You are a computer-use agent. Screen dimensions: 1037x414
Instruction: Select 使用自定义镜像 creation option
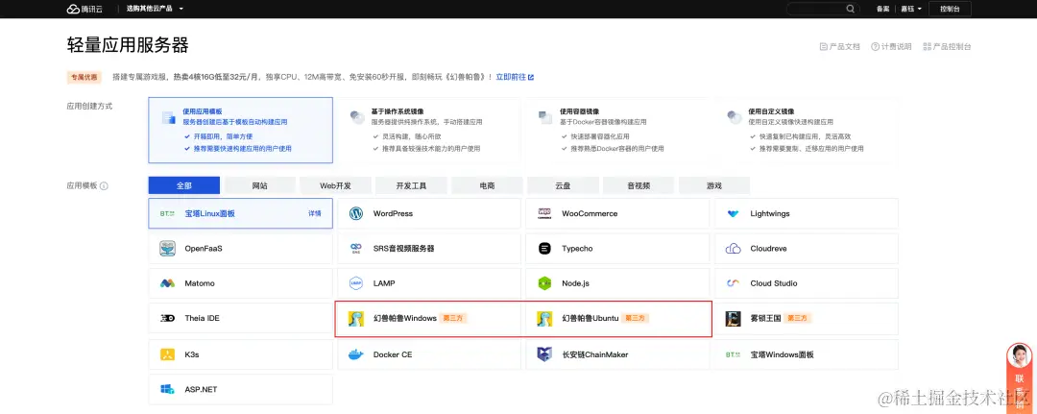806,131
